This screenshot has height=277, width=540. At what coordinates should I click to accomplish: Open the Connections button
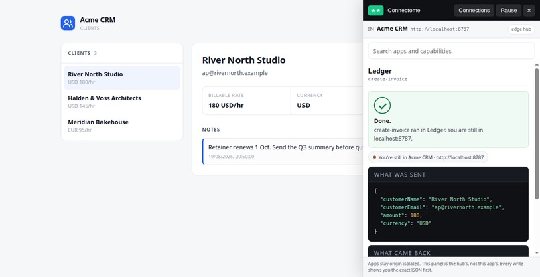click(474, 10)
